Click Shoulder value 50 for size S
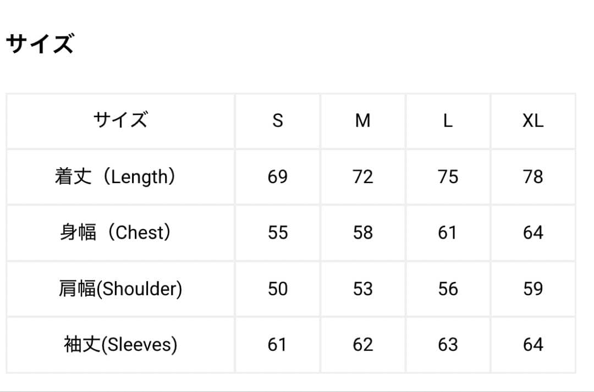Screen dimensions: 594x392 (278, 289)
